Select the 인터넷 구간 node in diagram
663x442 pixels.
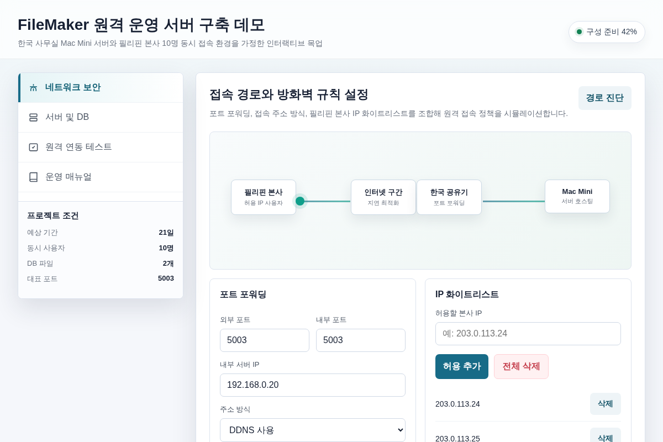point(383,197)
